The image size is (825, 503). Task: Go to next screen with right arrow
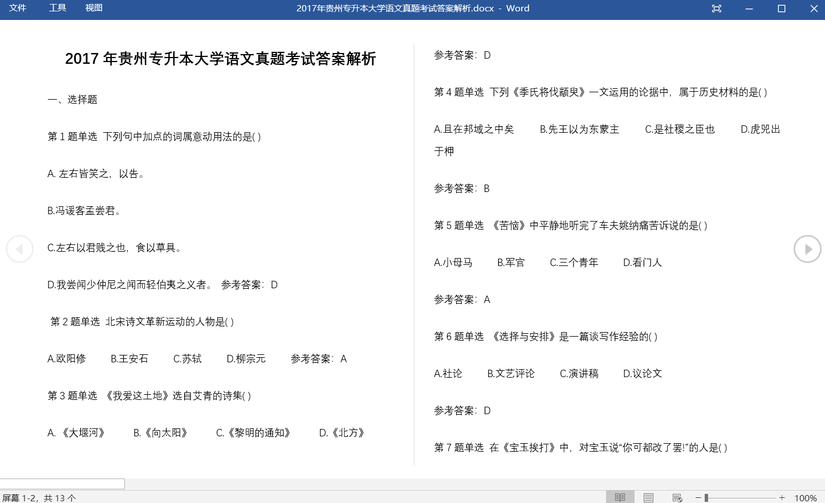[x=807, y=249]
